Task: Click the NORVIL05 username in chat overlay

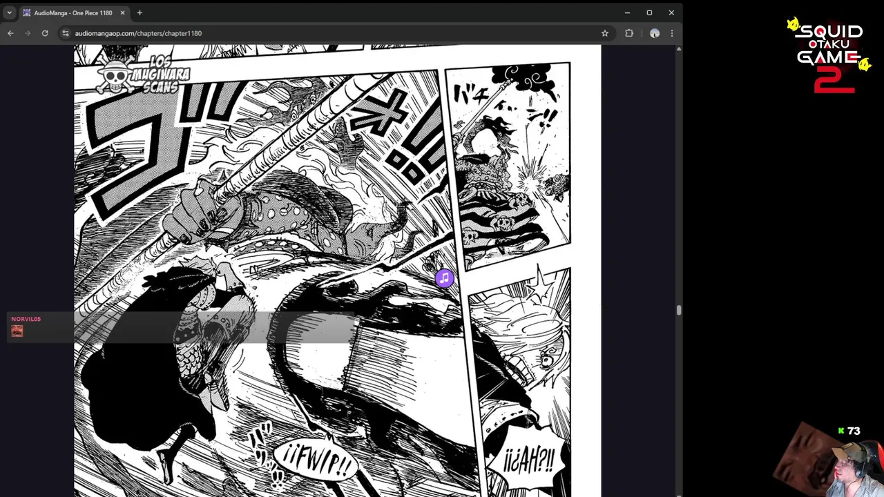Action: 26,319
